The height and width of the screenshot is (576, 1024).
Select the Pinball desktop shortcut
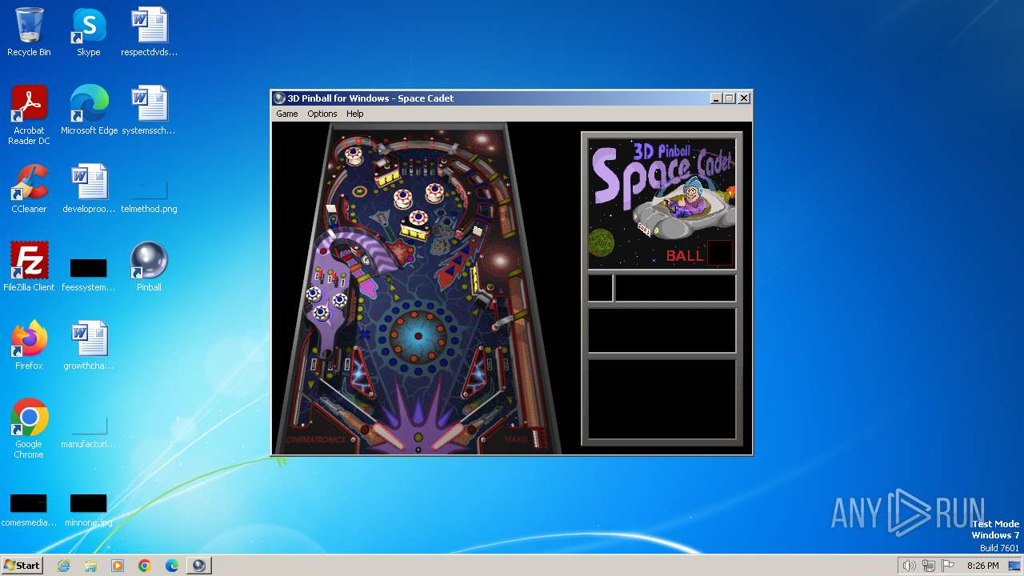(150, 267)
